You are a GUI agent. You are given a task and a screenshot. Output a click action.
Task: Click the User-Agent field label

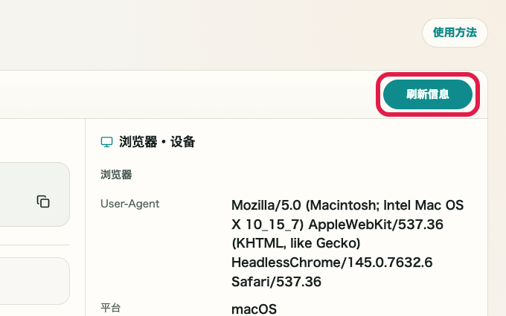click(129, 204)
